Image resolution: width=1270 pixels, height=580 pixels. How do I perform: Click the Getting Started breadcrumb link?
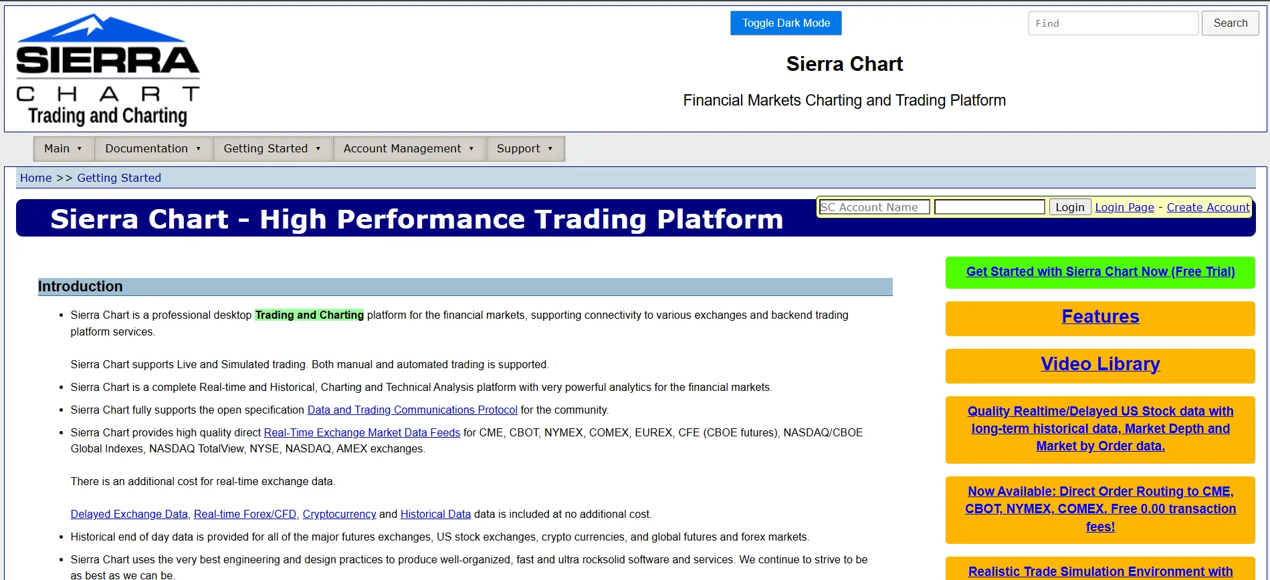(119, 178)
